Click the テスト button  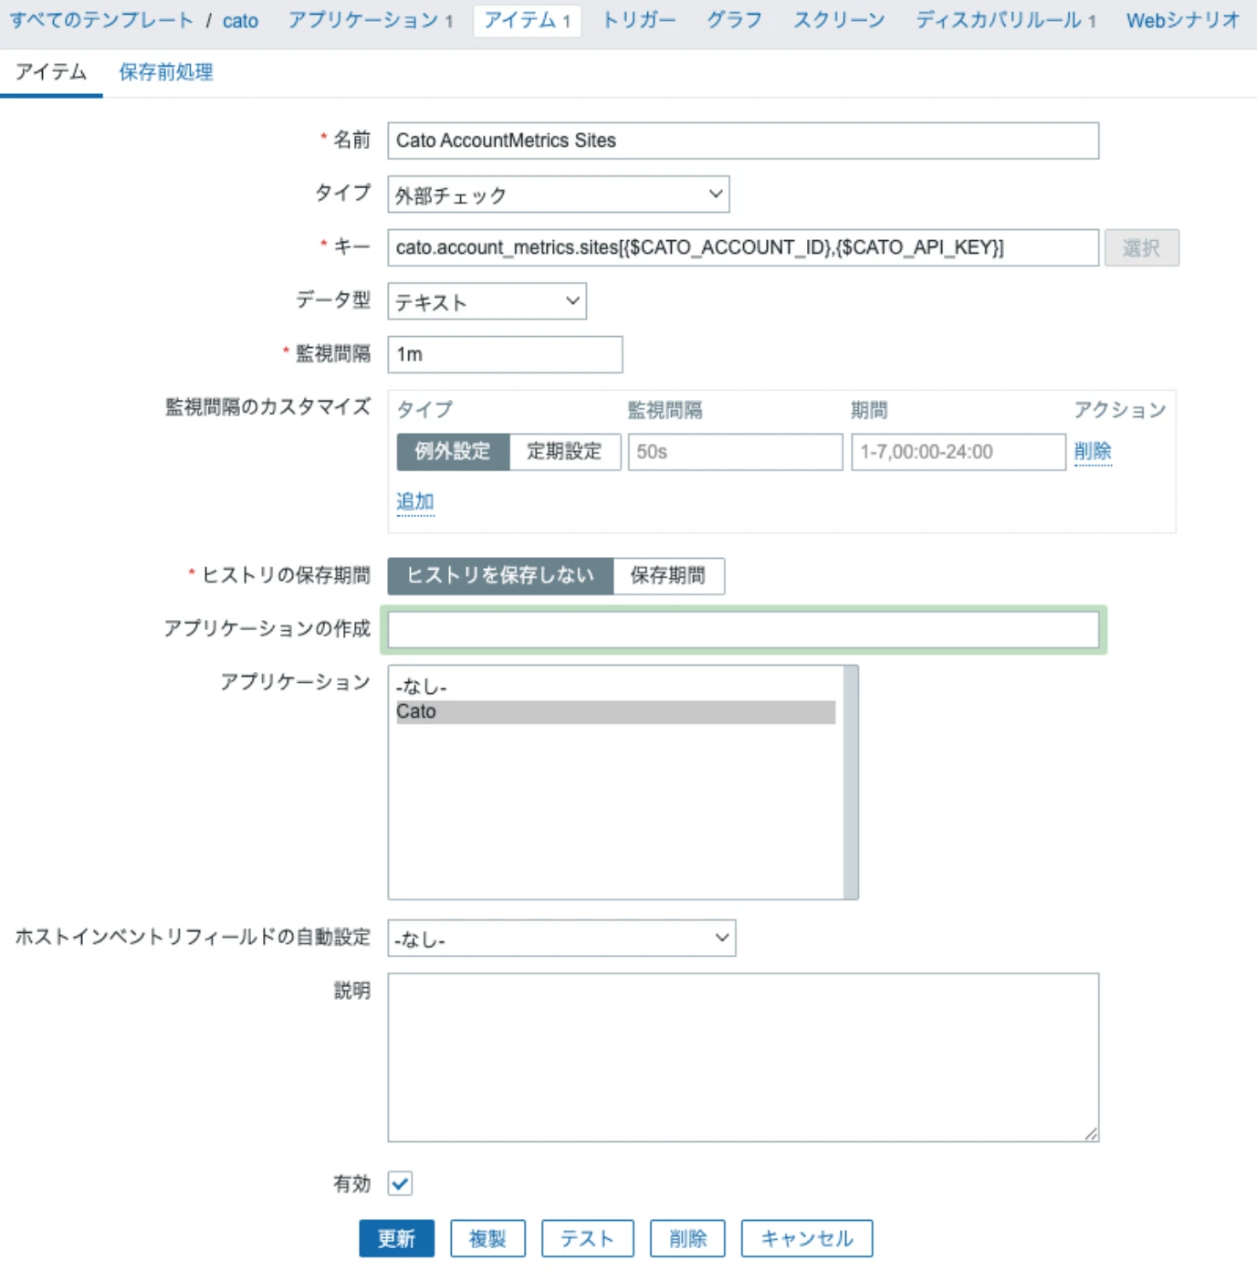click(x=587, y=1238)
